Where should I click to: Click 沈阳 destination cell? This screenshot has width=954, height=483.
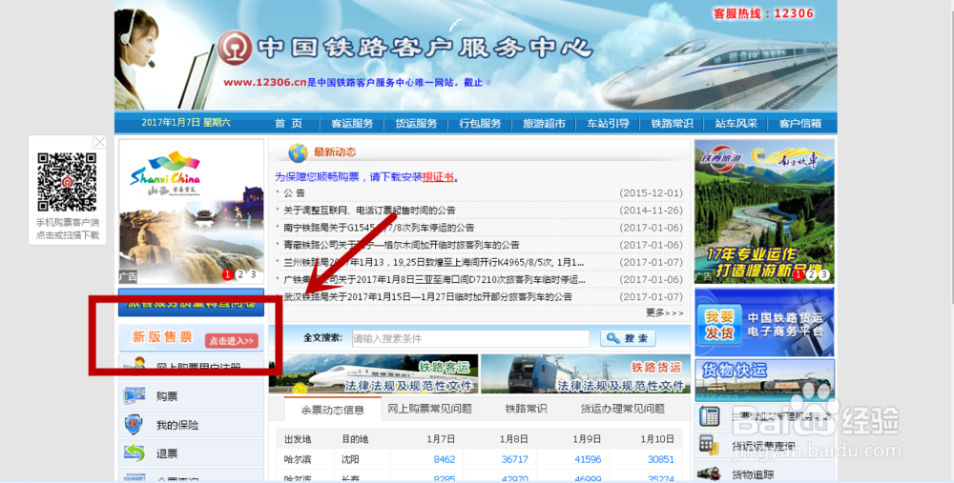click(352, 459)
